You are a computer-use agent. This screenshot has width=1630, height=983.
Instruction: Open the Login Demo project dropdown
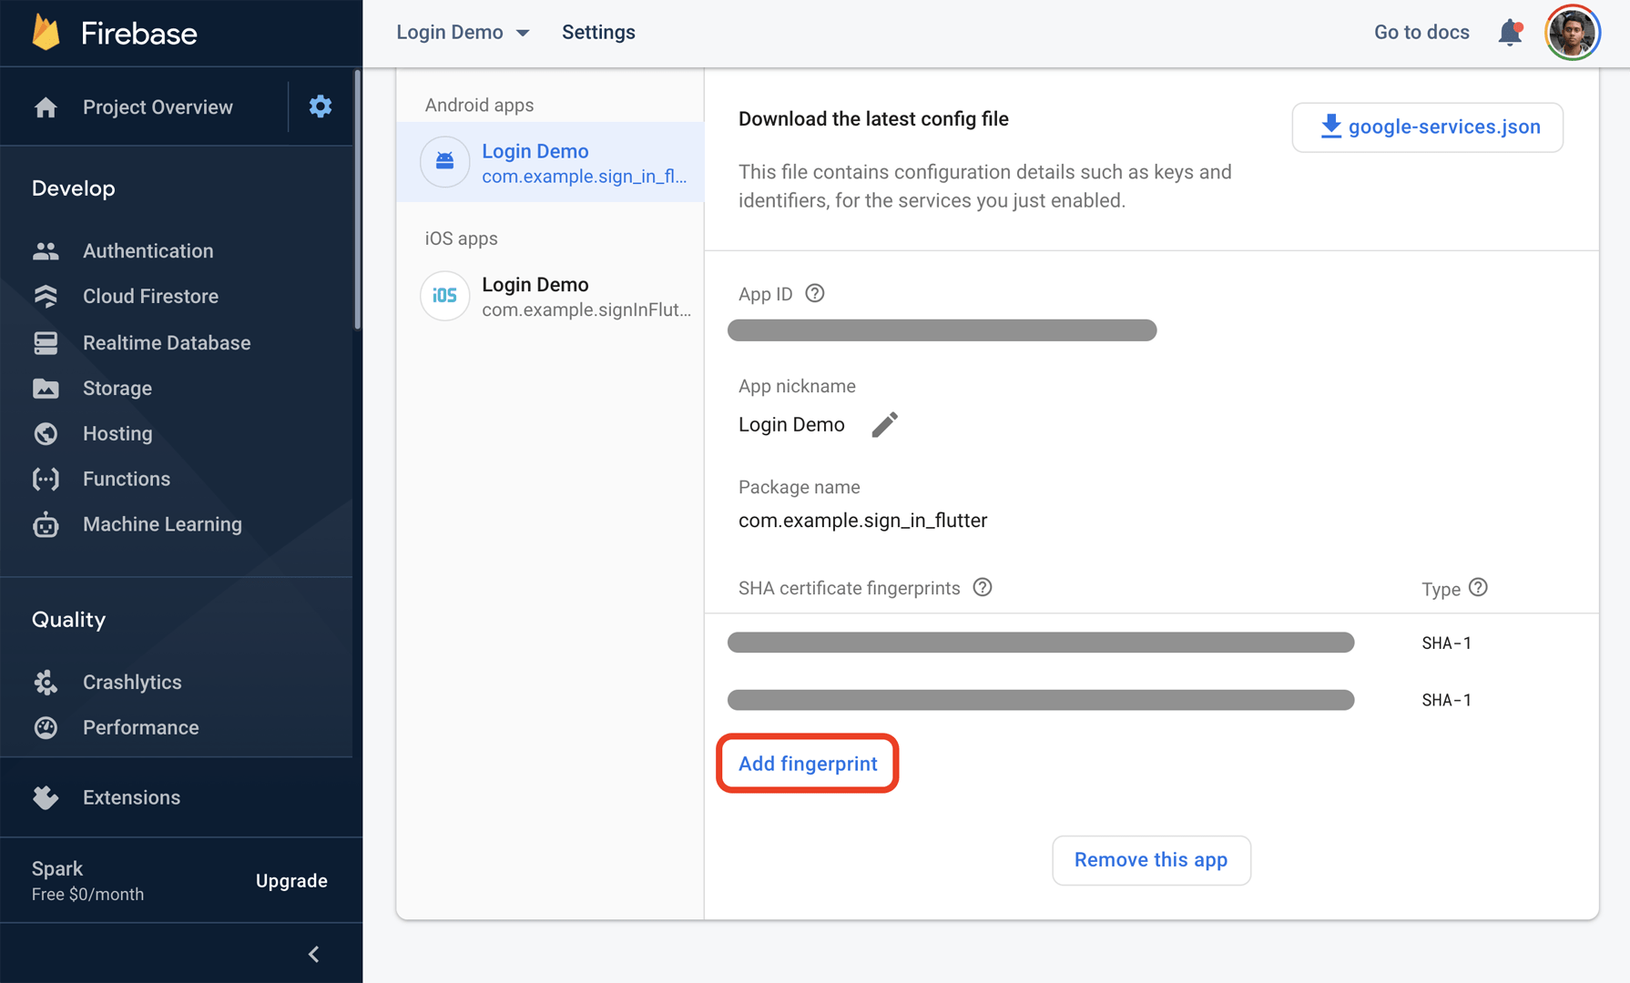pyautogui.click(x=464, y=33)
